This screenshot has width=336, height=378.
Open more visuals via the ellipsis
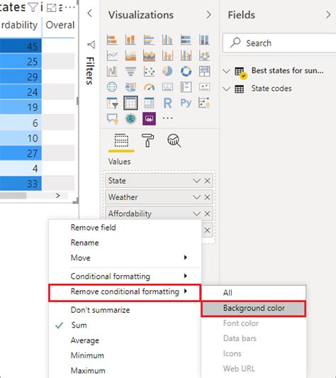click(167, 118)
